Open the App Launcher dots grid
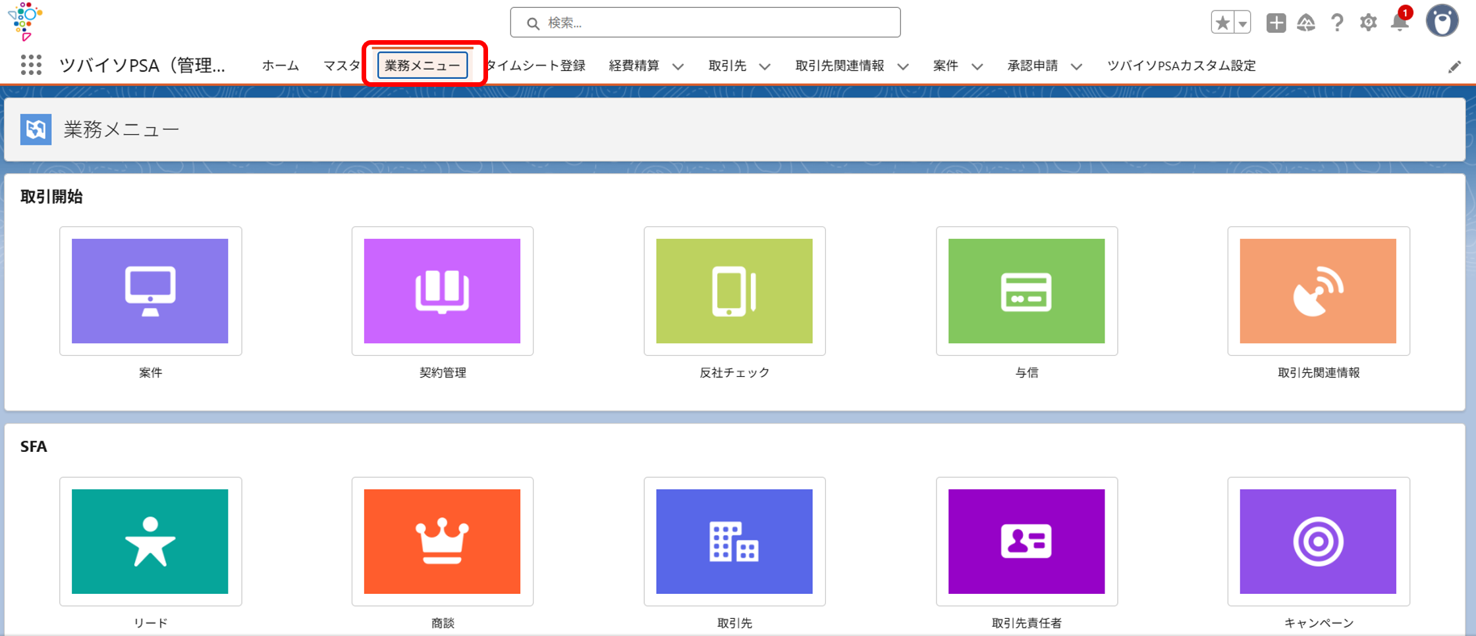Viewport: 1476px width, 636px height. [31, 65]
